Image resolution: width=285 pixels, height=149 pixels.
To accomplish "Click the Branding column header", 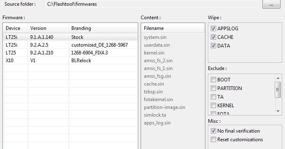I will 103,28.
